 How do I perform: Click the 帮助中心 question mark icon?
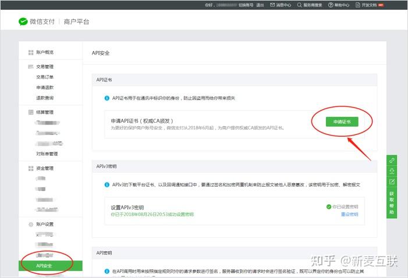[331, 5]
